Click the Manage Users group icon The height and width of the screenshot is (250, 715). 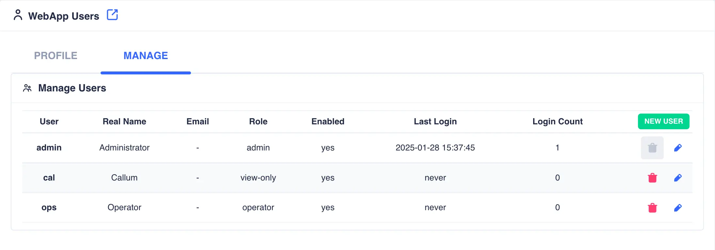(27, 87)
